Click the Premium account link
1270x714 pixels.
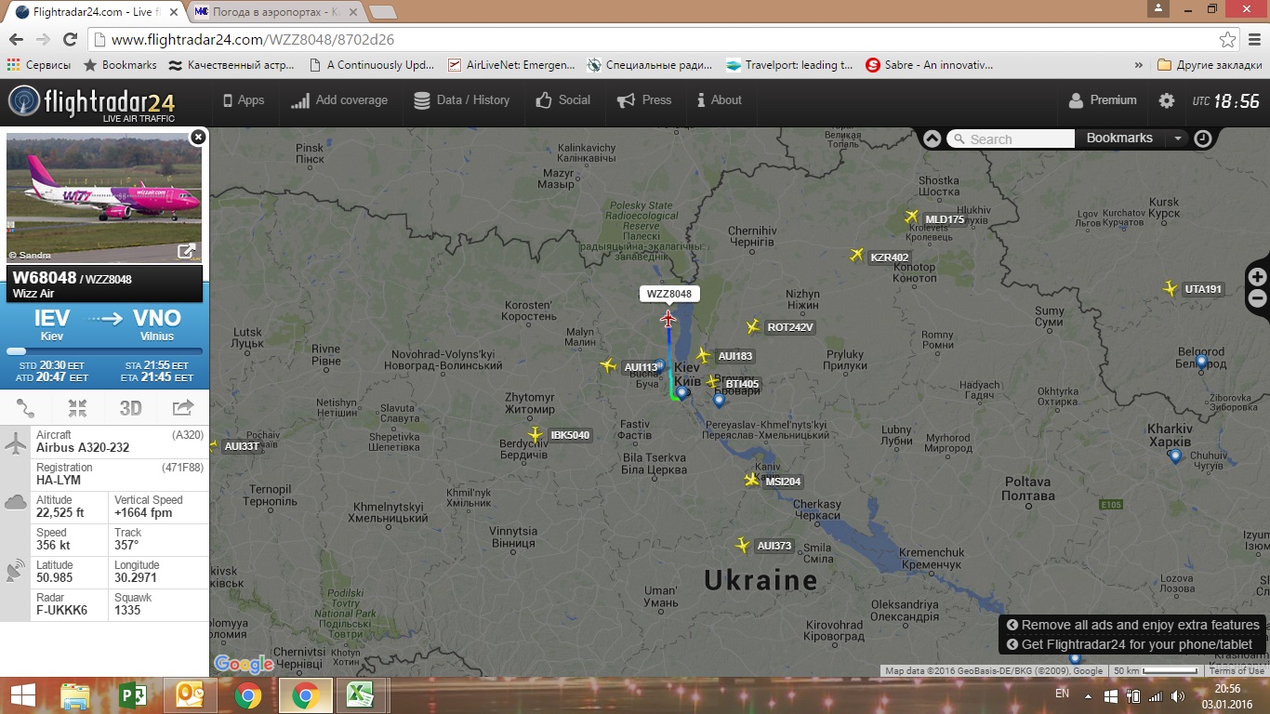[x=1103, y=100]
